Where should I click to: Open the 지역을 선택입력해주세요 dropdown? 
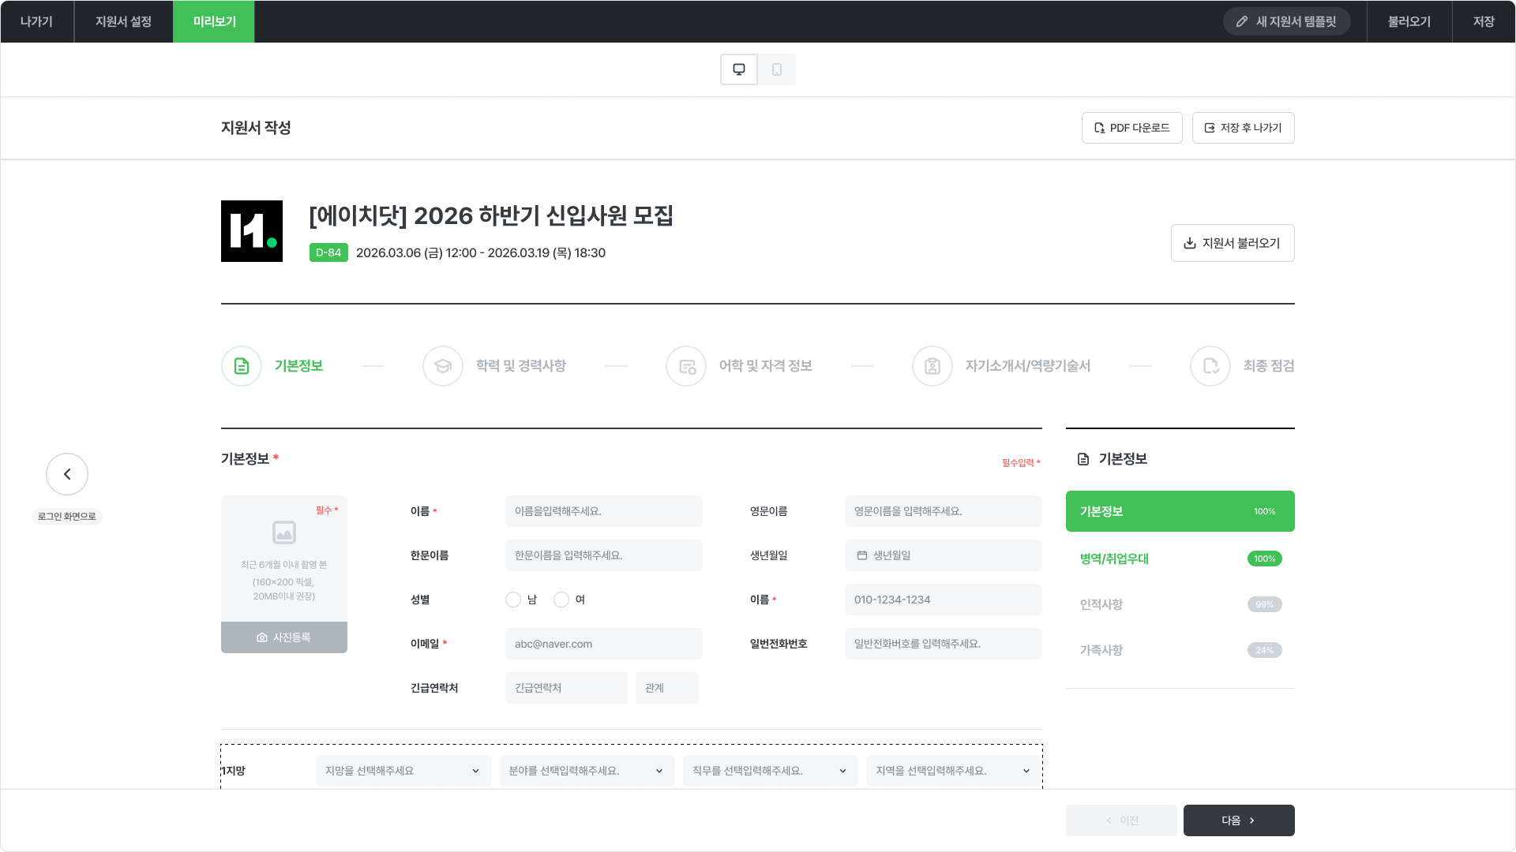[x=953, y=771]
